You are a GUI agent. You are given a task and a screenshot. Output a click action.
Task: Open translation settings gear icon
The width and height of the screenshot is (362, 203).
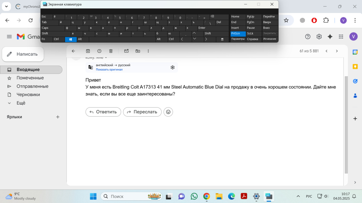(x=173, y=67)
